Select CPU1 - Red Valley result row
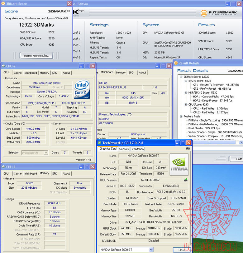Screen dimensions: 243x253 [211, 108]
